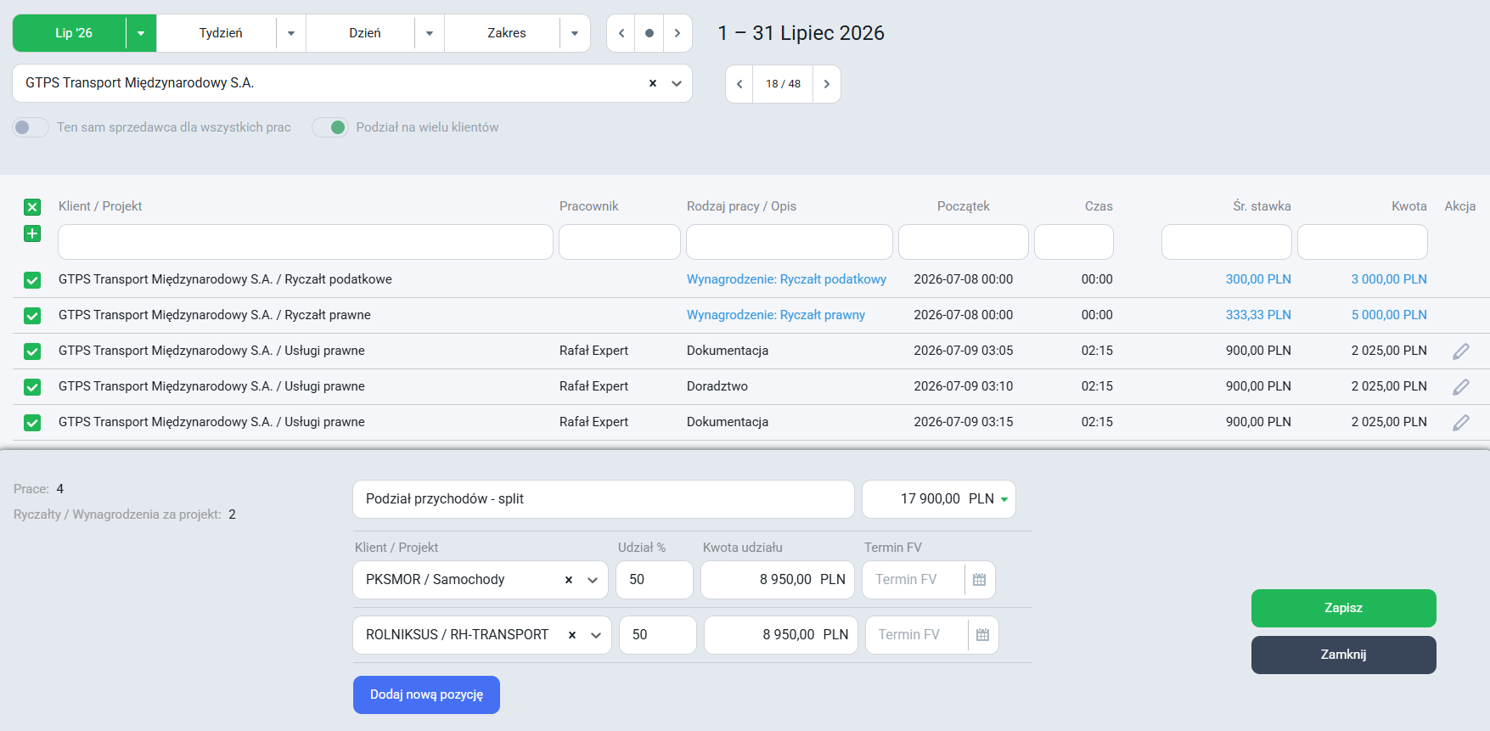Focus Rodzaj pracy / Opis filter field
This screenshot has height=731, width=1490.
(790, 242)
